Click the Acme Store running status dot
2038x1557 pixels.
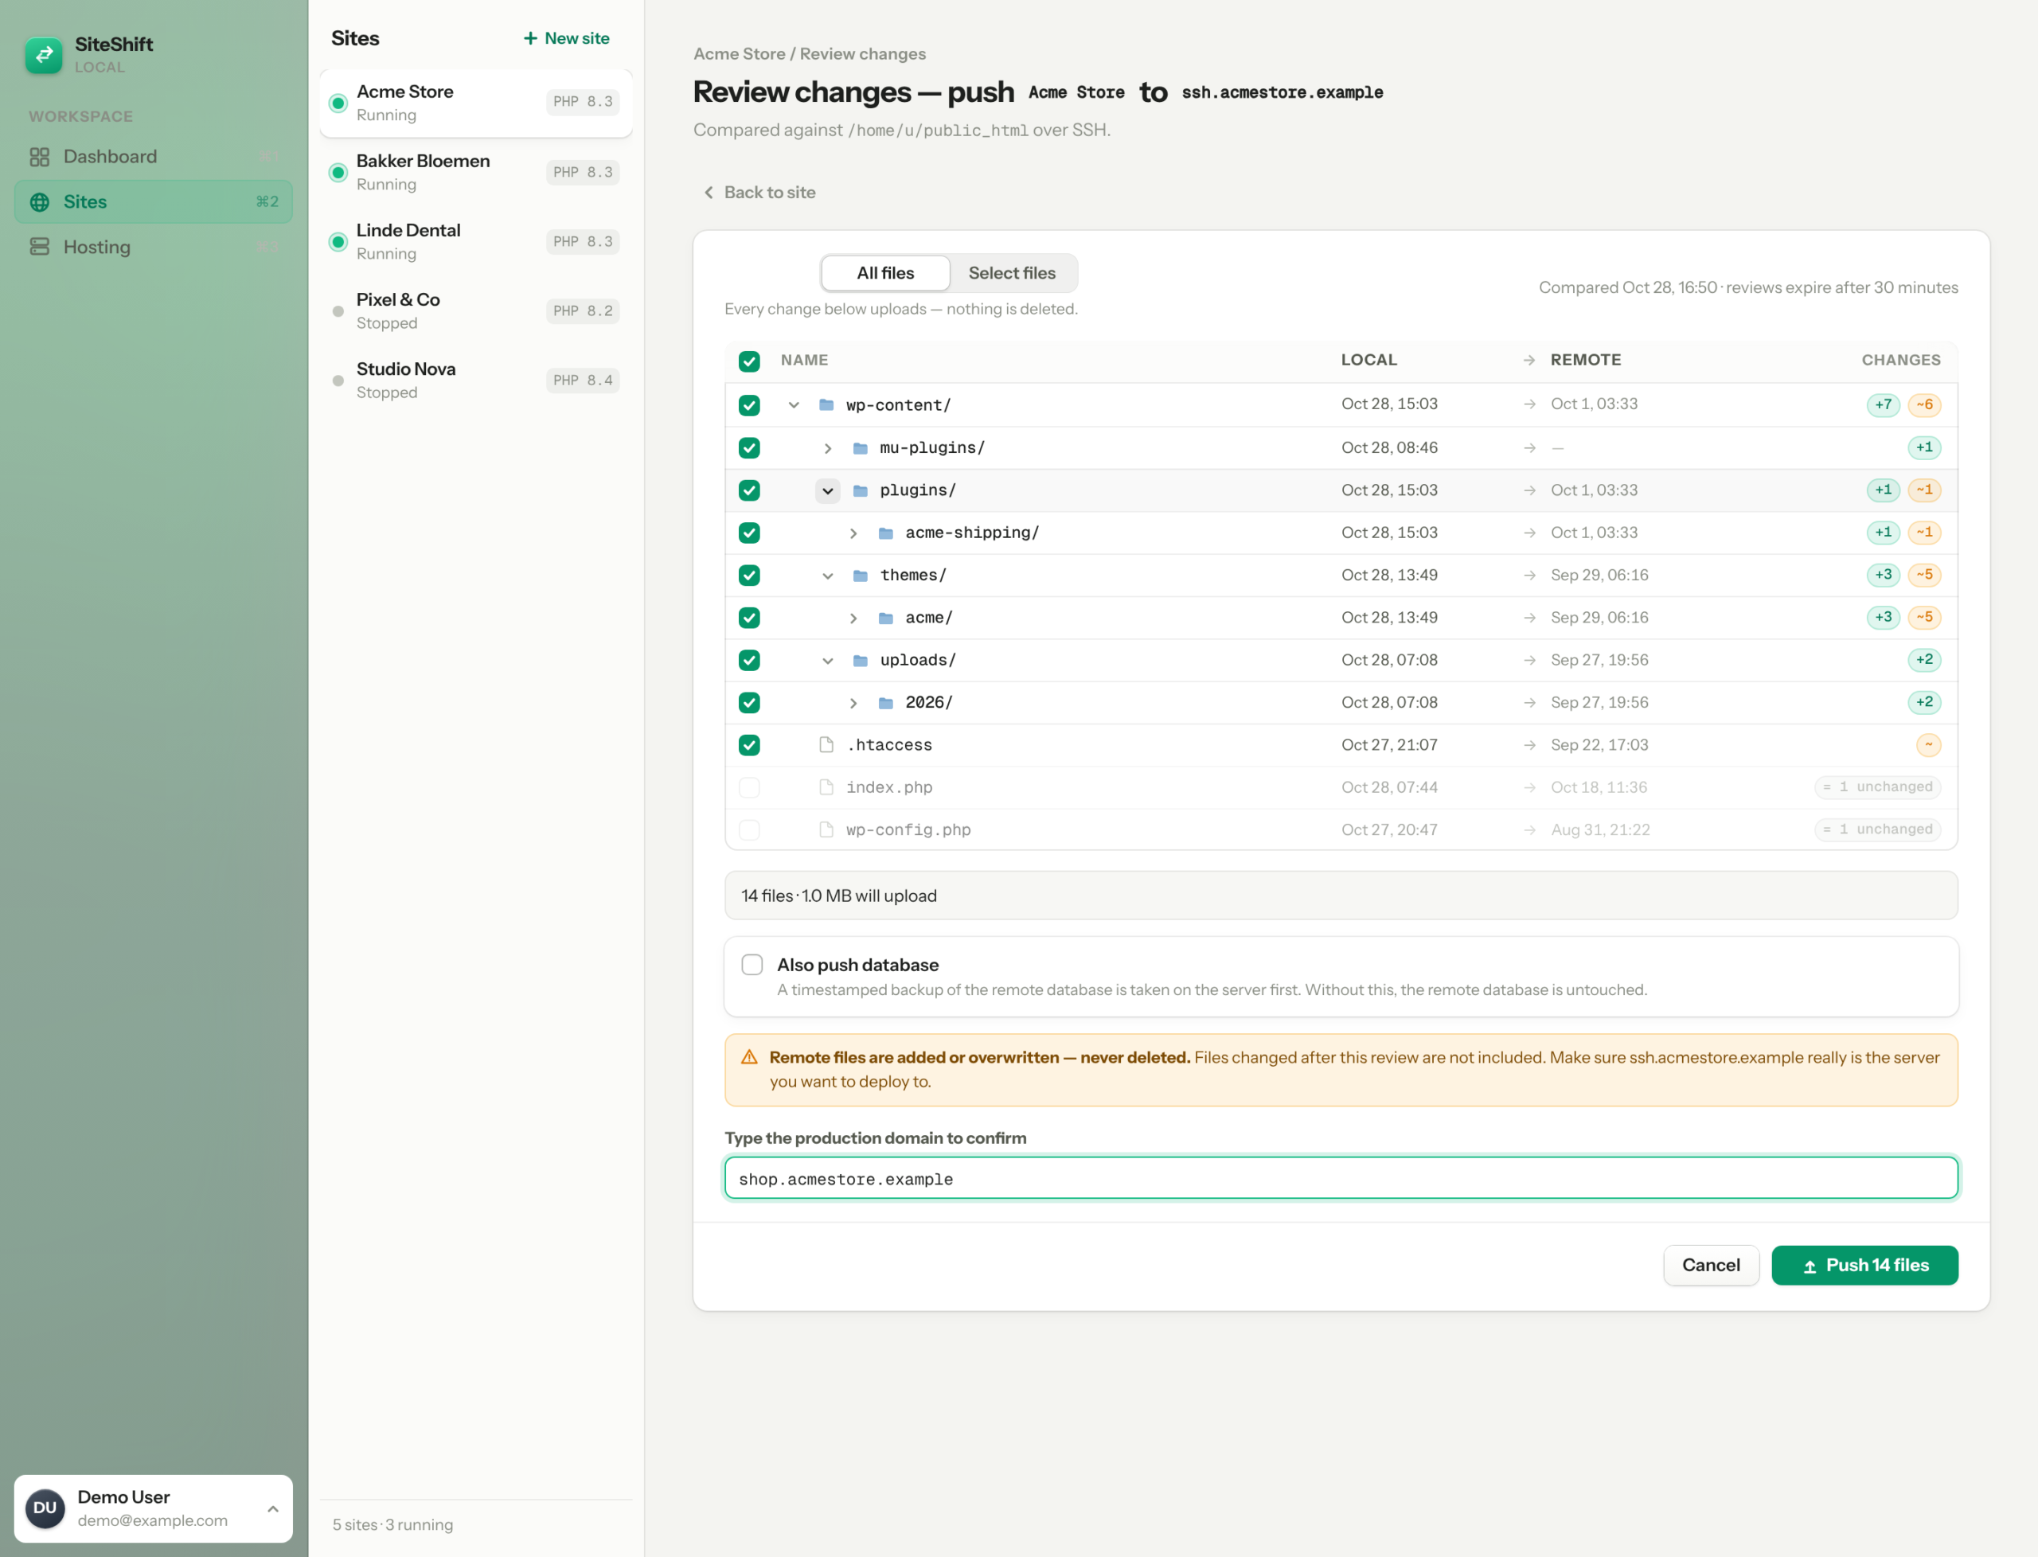click(x=338, y=103)
